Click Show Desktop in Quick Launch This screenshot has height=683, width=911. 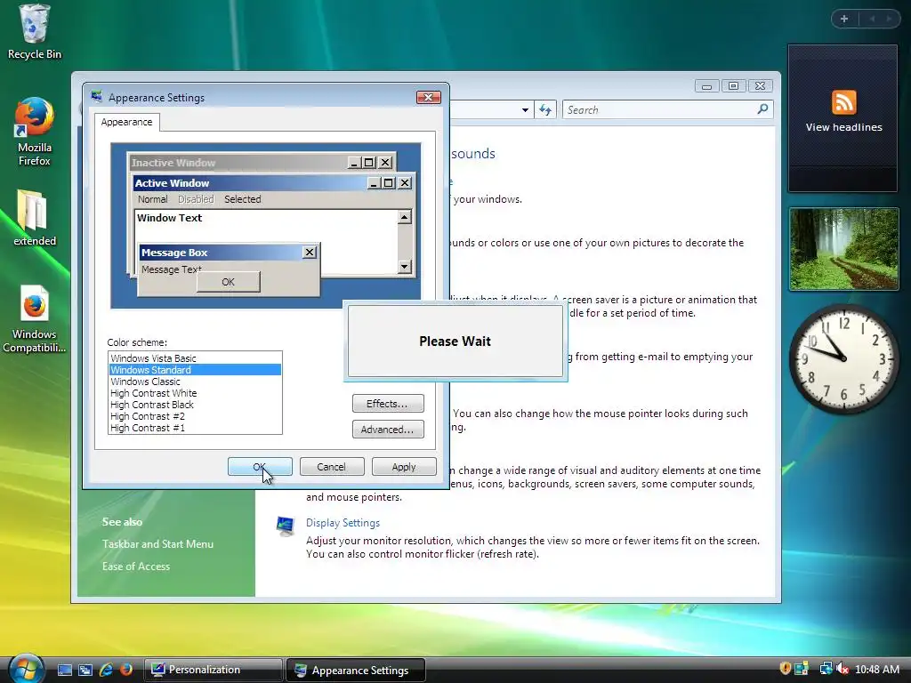click(x=64, y=670)
